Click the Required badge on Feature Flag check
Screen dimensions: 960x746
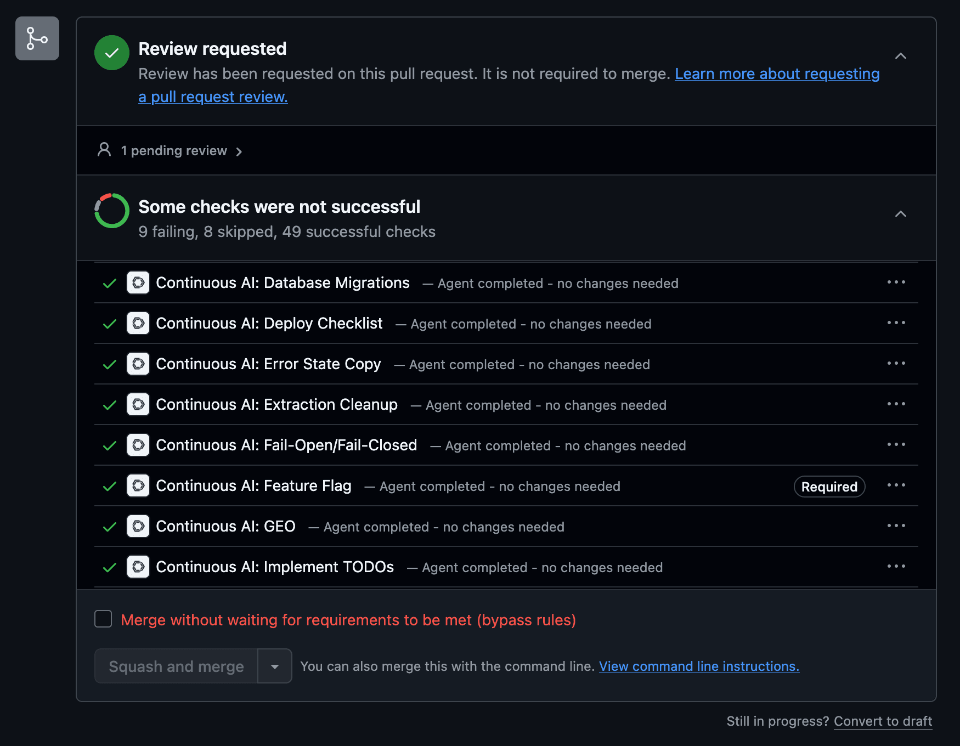pyautogui.click(x=829, y=486)
